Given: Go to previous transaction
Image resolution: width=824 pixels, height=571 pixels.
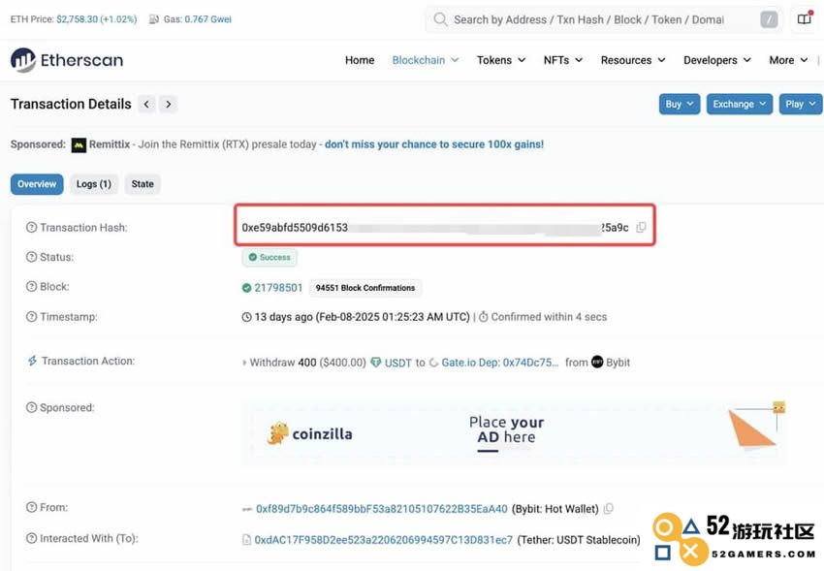Looking at the screenshot, I should click(146, 104).
